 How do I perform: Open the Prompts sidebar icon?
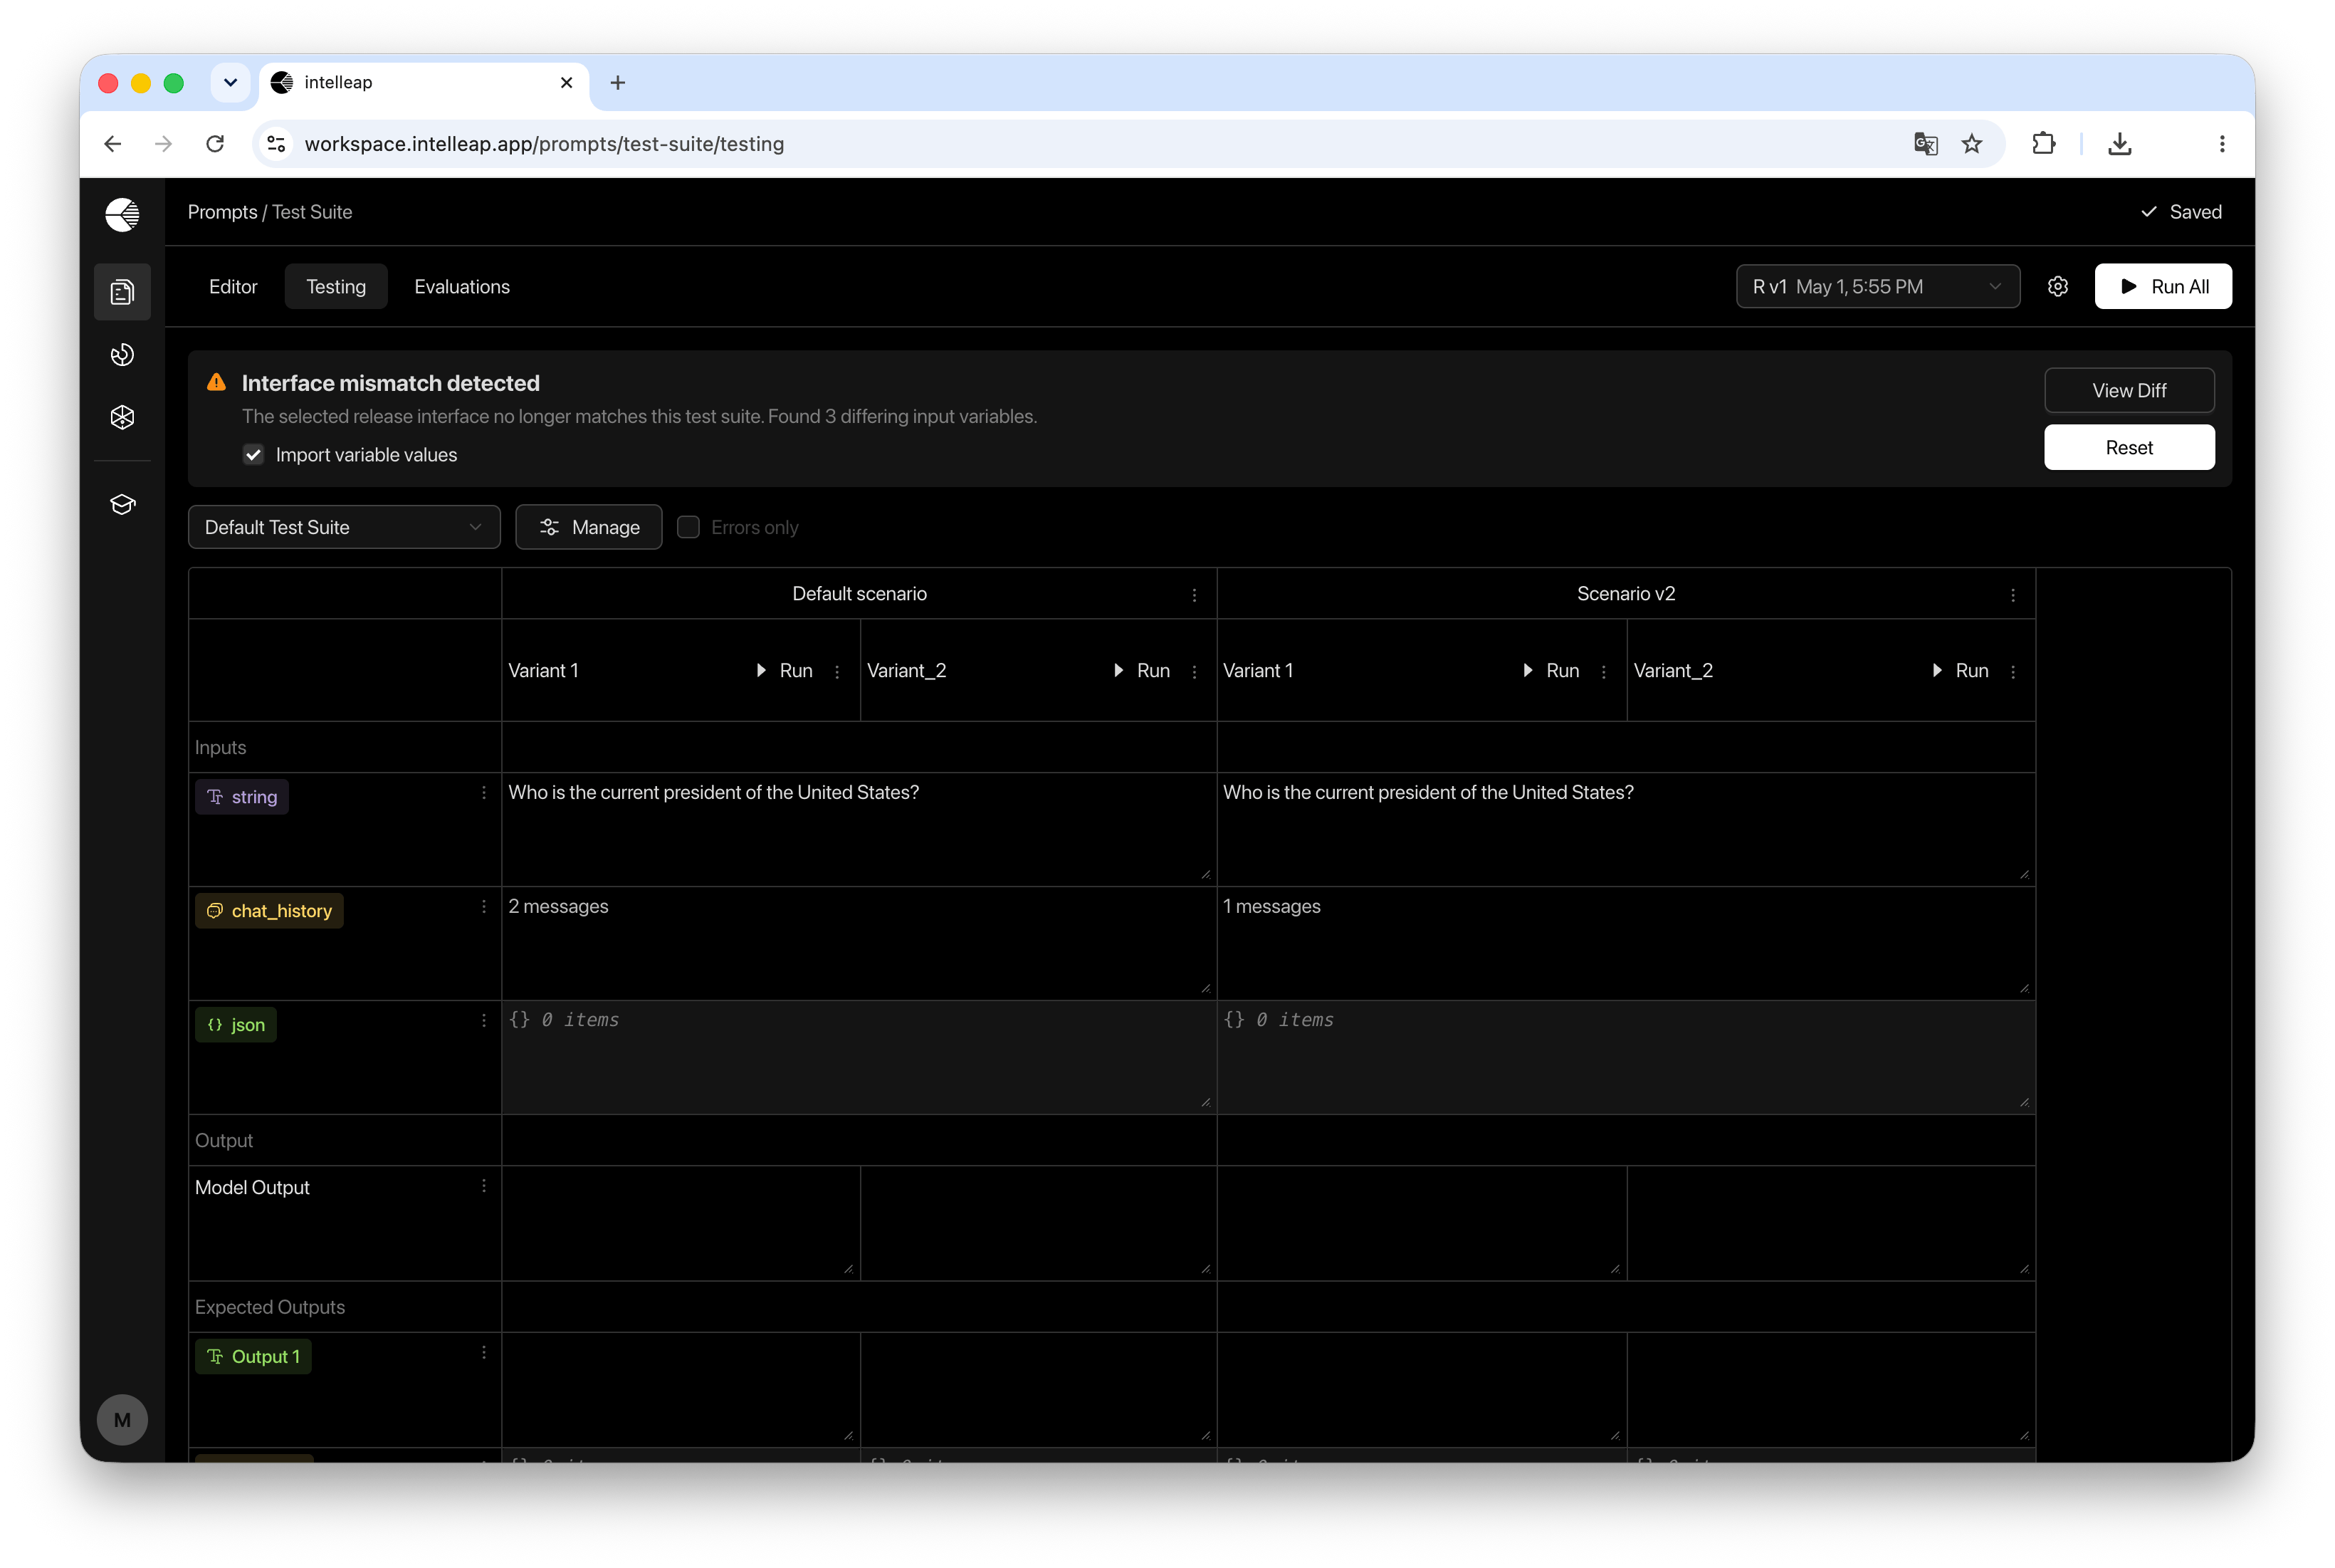(122, 292)
